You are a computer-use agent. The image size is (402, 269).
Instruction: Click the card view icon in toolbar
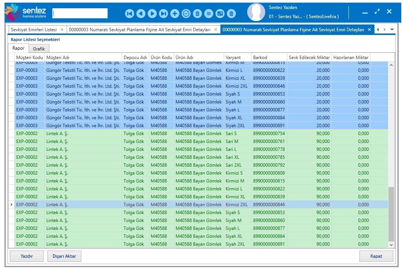(220, 14)
